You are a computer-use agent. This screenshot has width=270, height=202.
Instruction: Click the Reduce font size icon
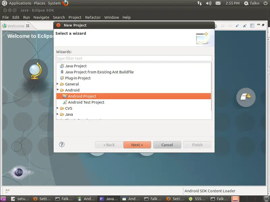point(237,26)
